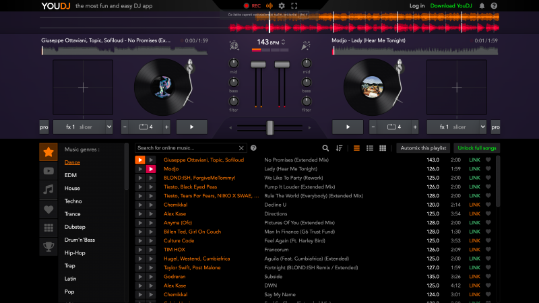Open the YouTube sidebar tab
The width and height of the screenshot is (539, 303).
49,171
